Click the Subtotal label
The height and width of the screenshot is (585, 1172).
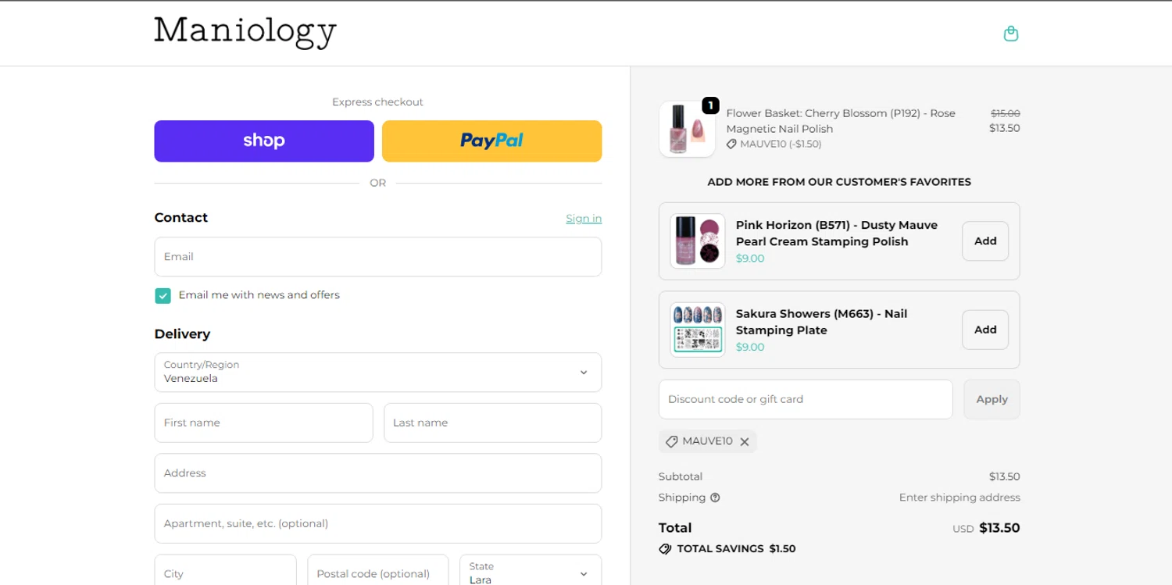[681, 476]
